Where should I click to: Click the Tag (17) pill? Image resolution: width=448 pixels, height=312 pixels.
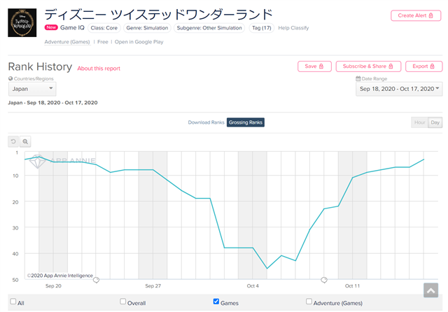pos(261,28)
